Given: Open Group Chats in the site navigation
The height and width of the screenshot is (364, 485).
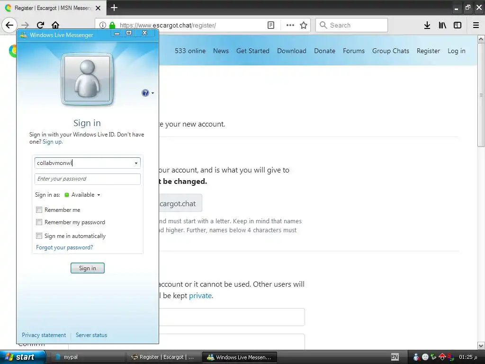Looking at the screenshot, I should [391, 51].
